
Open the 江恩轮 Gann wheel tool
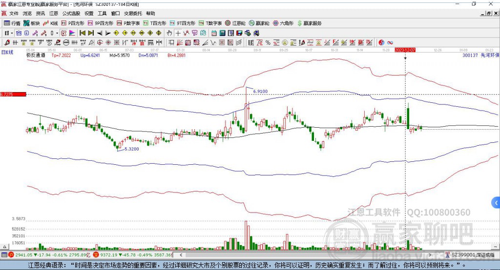(235, 23)
